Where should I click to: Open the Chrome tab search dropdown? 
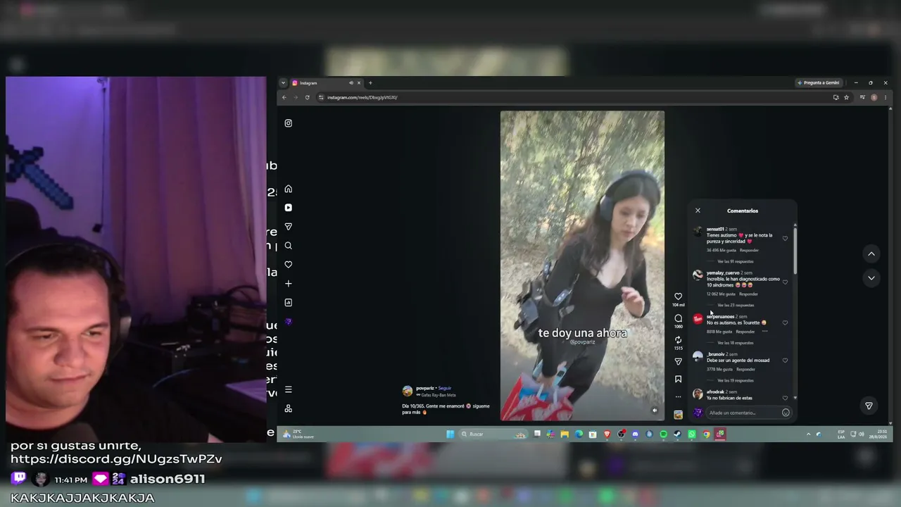[x=283, y=83]
